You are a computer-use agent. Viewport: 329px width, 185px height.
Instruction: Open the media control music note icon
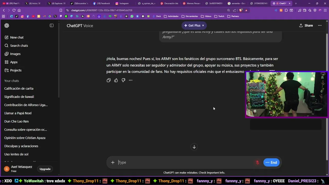point(299,10)
